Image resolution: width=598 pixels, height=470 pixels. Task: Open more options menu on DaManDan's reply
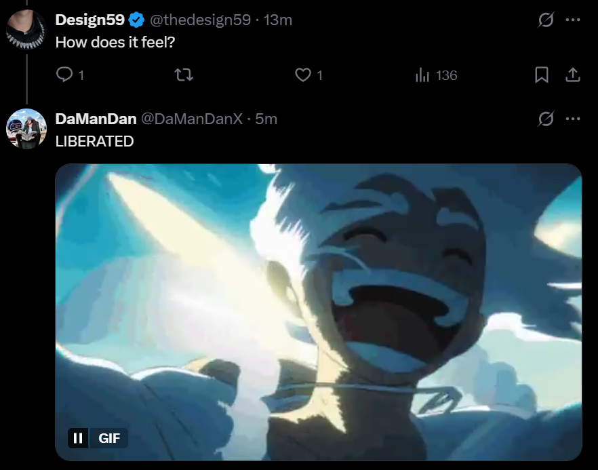[573, 119]
